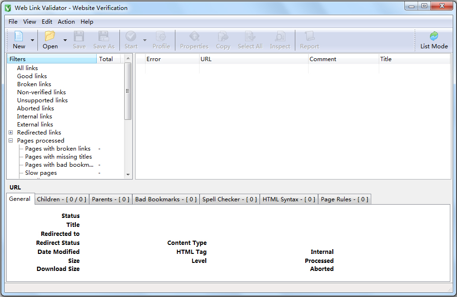Switch to the Page Rules - [ 0 ] tab

[x=345, y=199]
